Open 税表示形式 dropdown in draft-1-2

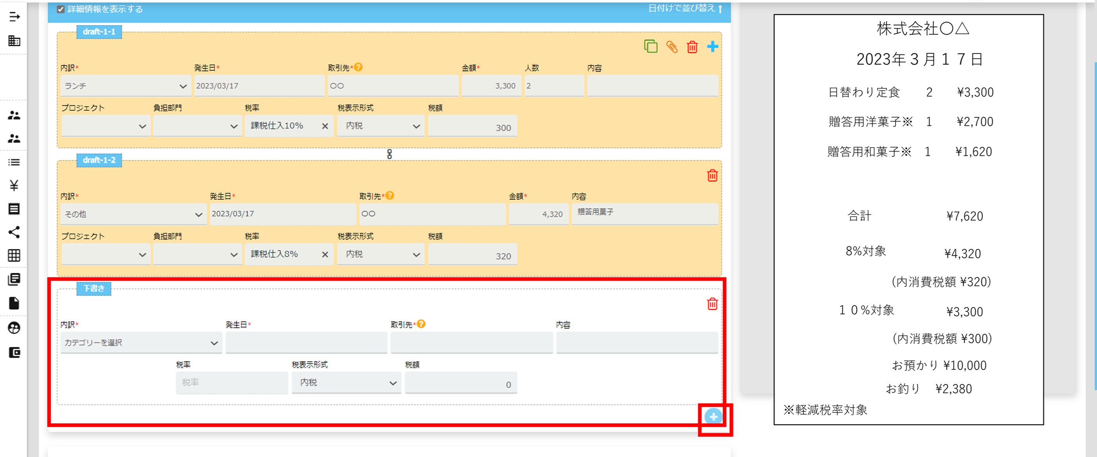point(381,254)
